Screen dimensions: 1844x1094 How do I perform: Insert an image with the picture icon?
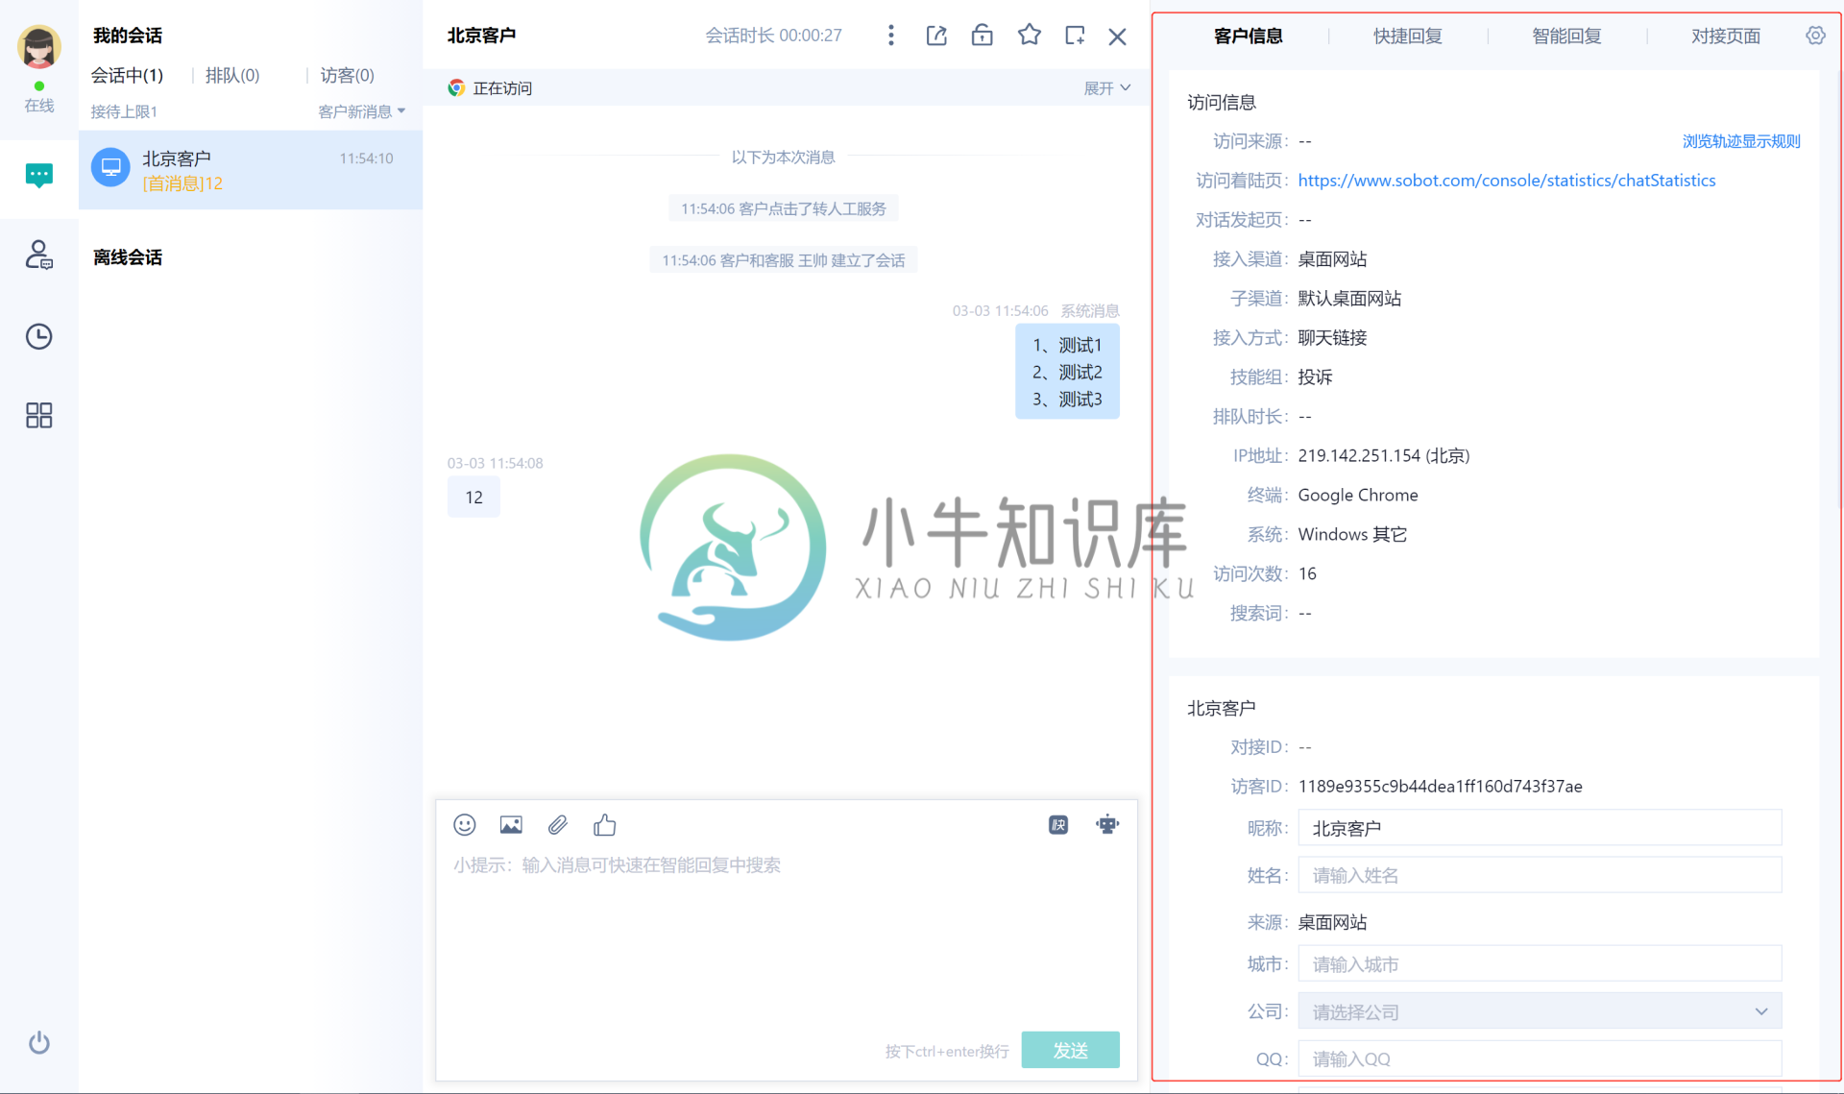coord(511,824)
